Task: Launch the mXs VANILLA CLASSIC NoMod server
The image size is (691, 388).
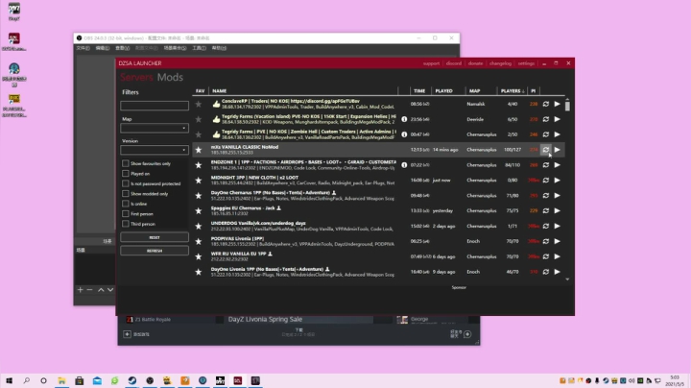Action: click(x=558, y=150)
